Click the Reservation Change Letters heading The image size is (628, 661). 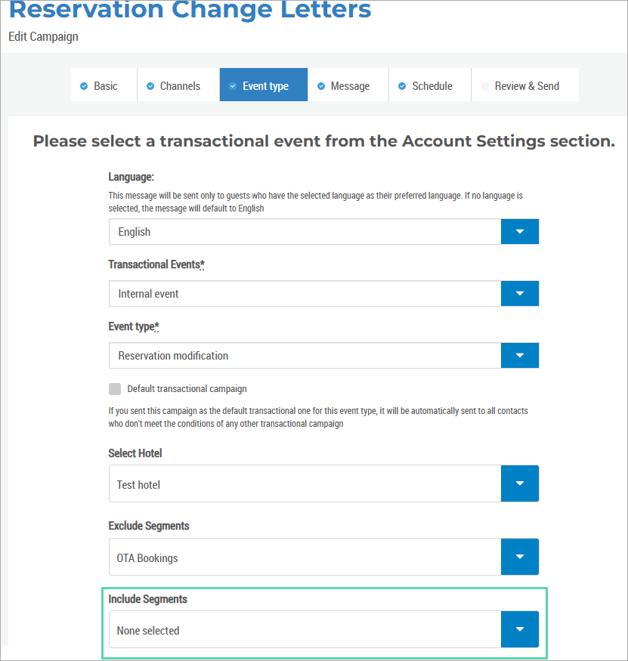click(x=190, y=9)
